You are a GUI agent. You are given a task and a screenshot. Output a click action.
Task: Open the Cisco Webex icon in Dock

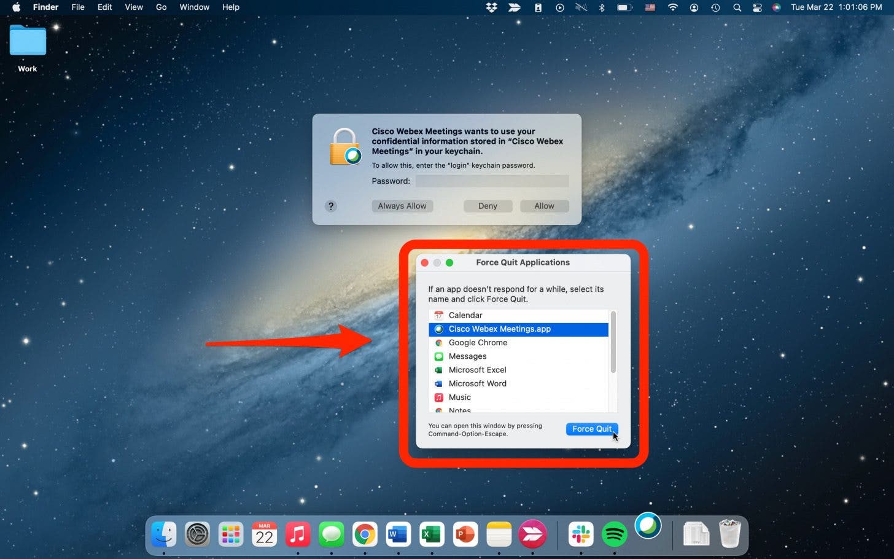pyautogui.click(x=648, y=526)
